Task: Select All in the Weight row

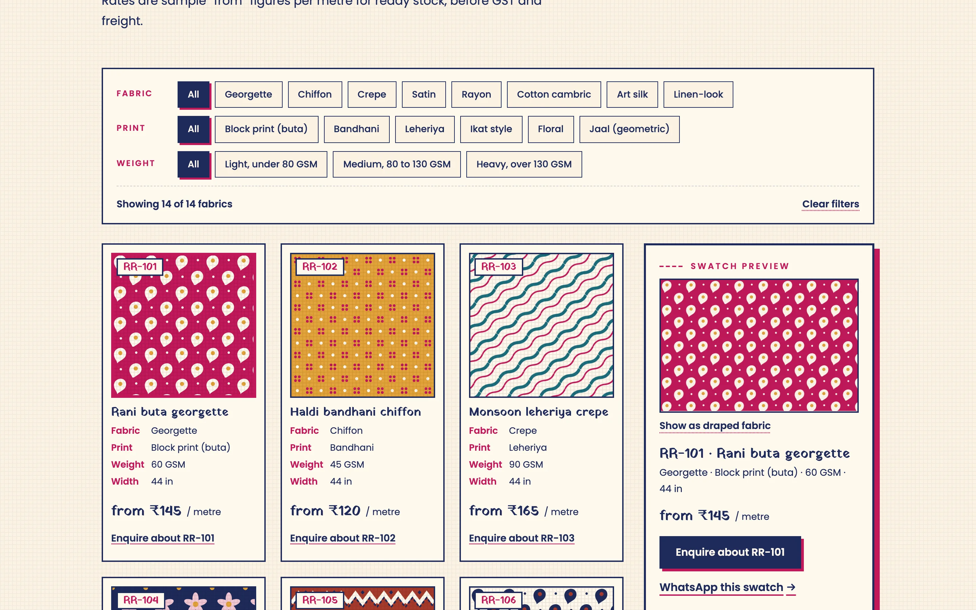Action: (x=194, y=164)
